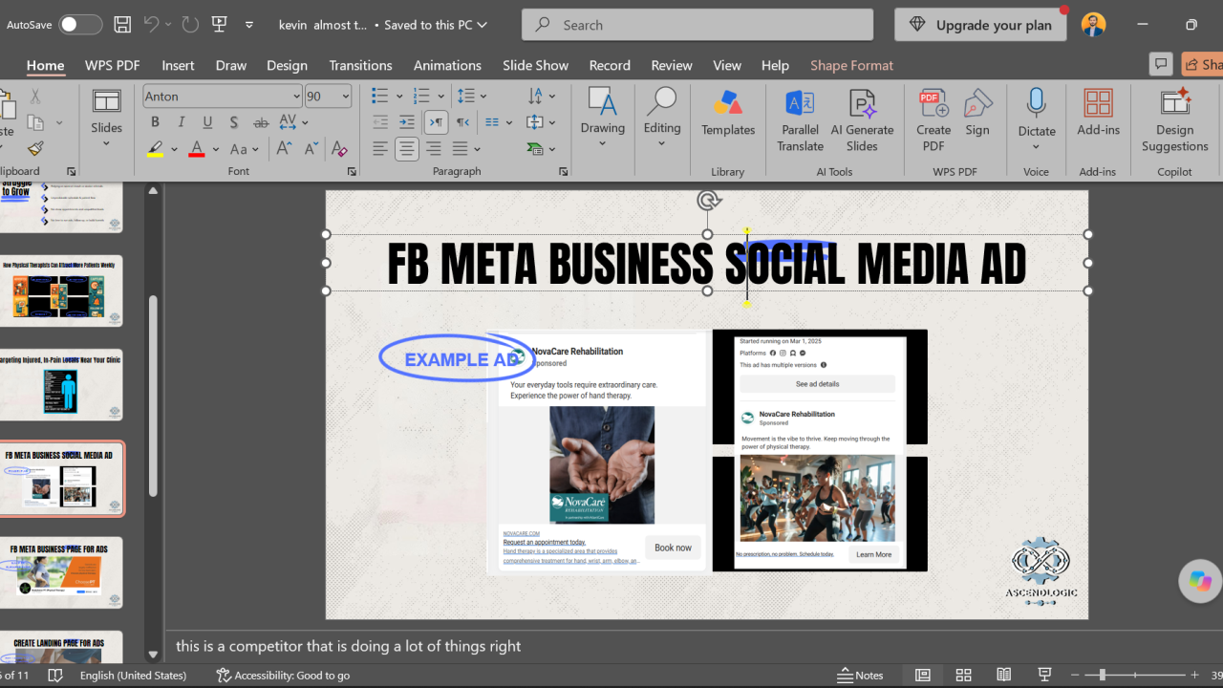Open the Transitions tab

[360, 65]
